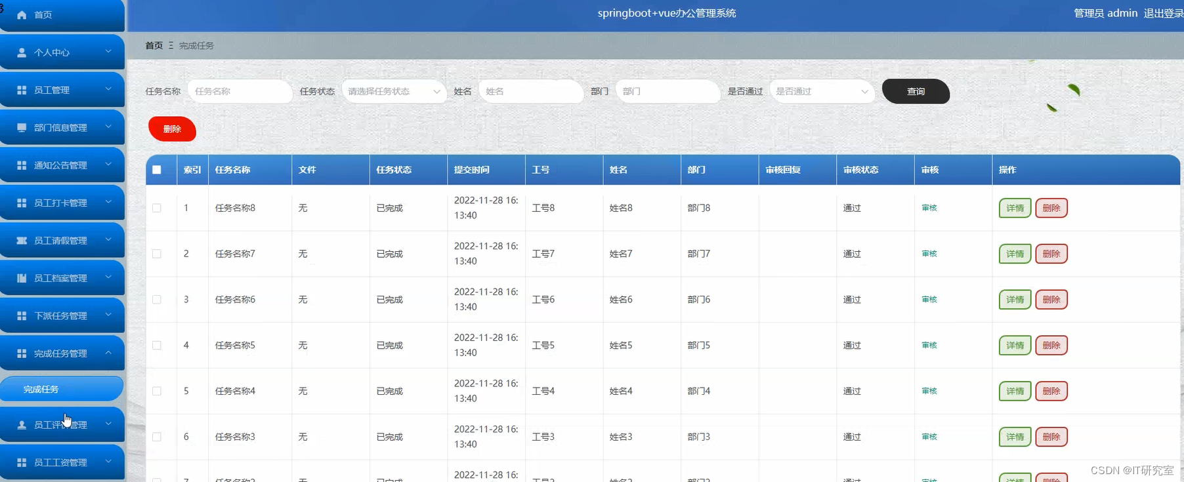Open the 是否通过 dropdown filter
Screen dimensions: 1184x482
point(822,91)
